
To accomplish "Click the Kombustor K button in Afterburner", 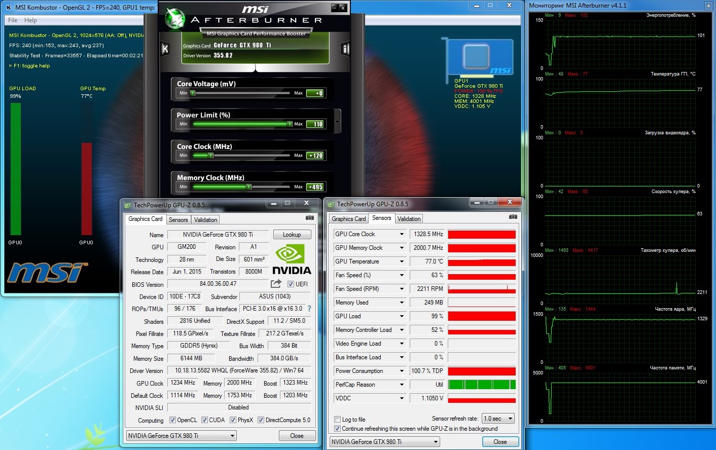I will coord(165,49).
